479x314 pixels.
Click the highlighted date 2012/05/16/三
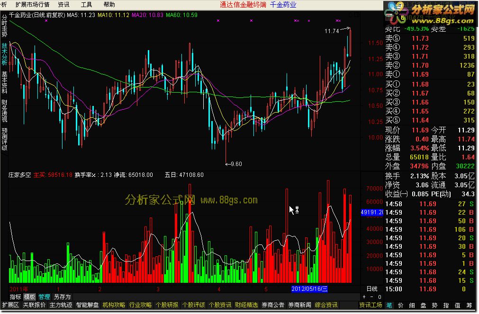coord(309,288)
